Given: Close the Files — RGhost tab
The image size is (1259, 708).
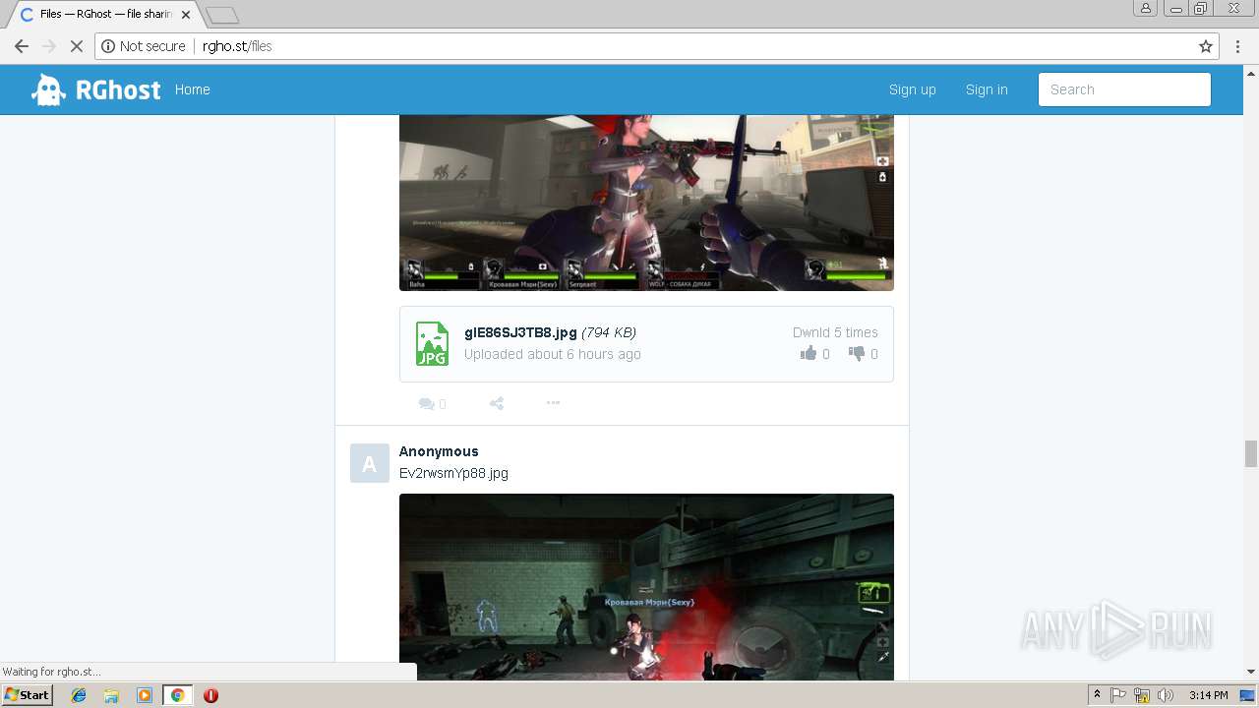Looking at the screenshot, I should (x=186, y=15).
